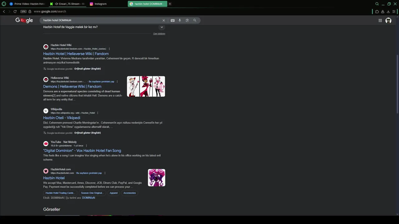
Task: Click Orijinali göster under Wikipedia result
Action: [x=87, y=133]
